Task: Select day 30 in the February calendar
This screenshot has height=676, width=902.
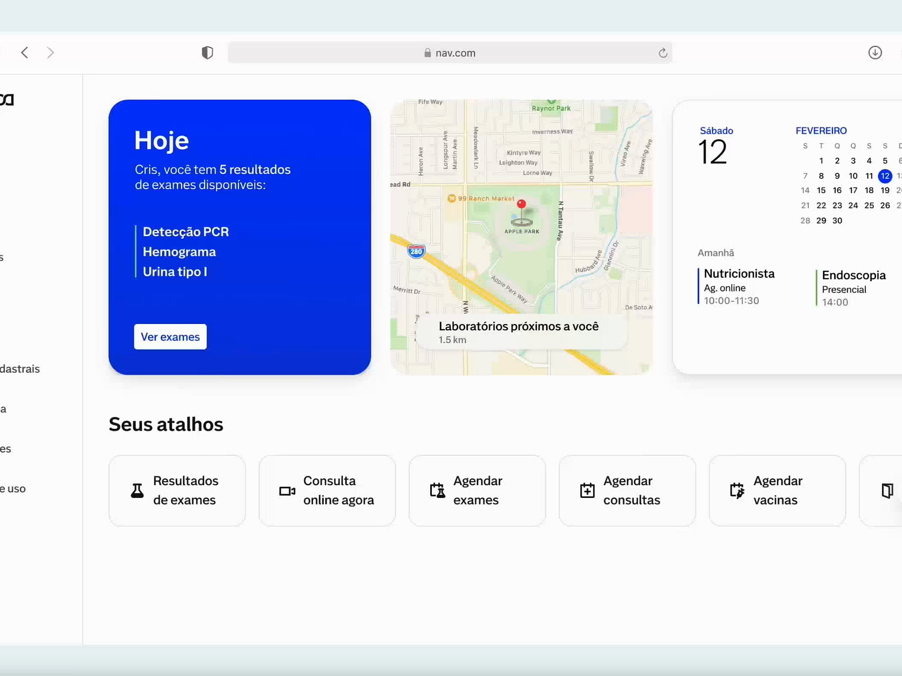Action: pos(837,221)
